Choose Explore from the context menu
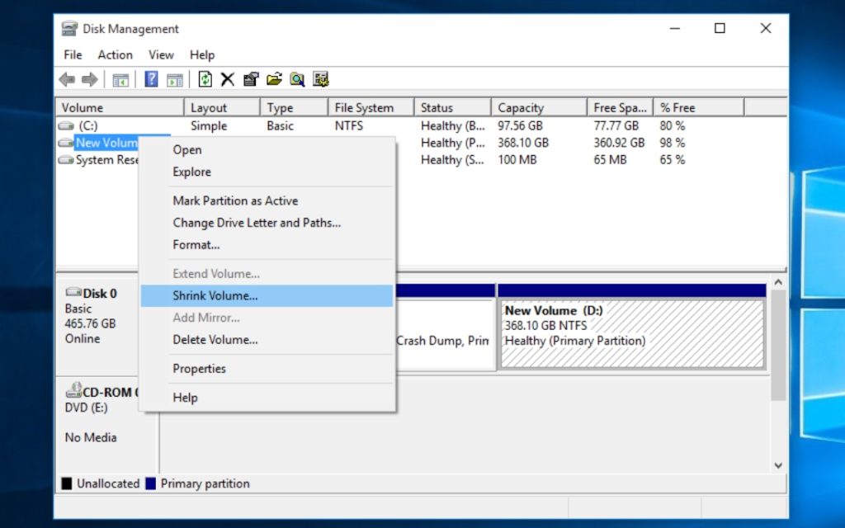Viewport: 845px width, 528px height. point(267,172)
